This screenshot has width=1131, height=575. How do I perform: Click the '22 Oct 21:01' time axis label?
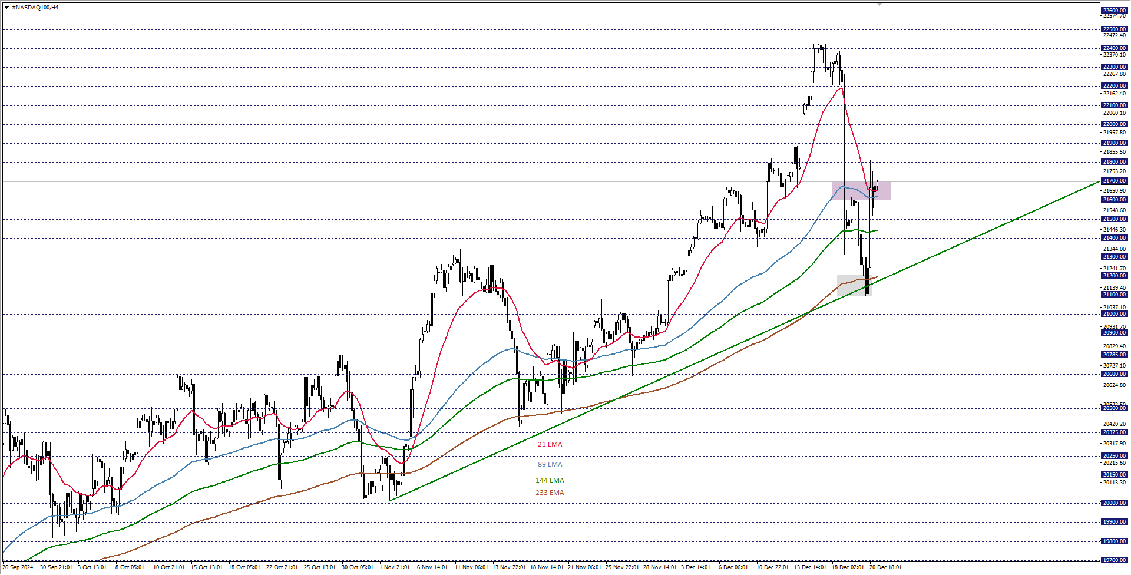282,567
